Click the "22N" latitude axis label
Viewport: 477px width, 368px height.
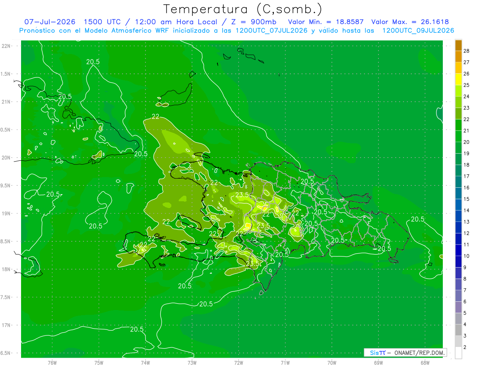click(6, 46)
